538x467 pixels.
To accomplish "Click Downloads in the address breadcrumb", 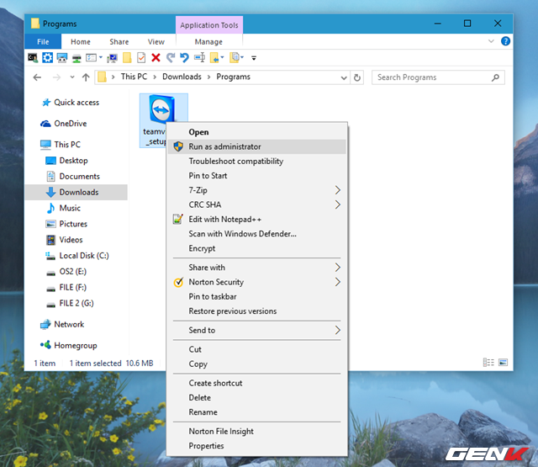I will [182, 77].
